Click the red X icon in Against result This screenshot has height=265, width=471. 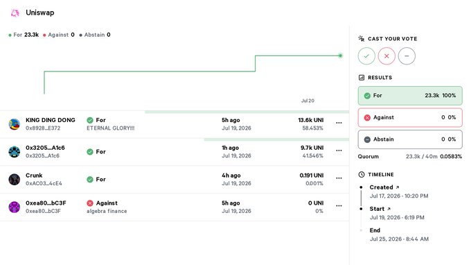coord(367,118)
